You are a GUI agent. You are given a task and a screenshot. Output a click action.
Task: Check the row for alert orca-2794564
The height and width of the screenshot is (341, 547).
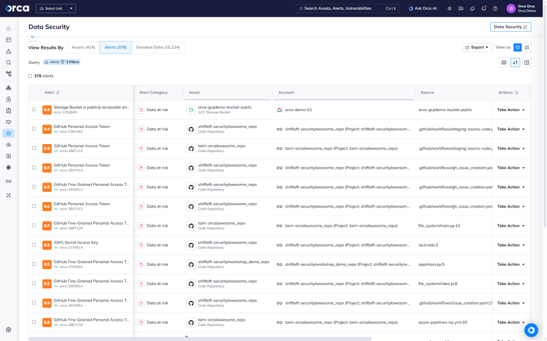pos(34,264)
